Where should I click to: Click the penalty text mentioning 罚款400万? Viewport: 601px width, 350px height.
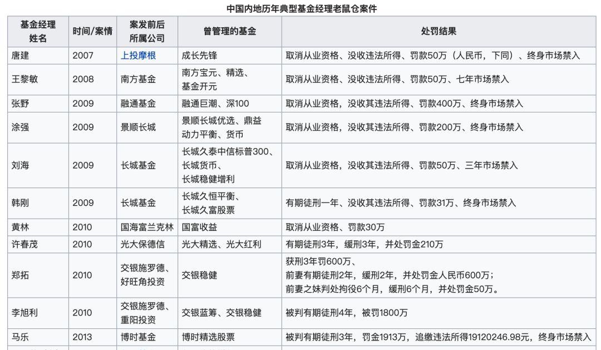[405, 103]
